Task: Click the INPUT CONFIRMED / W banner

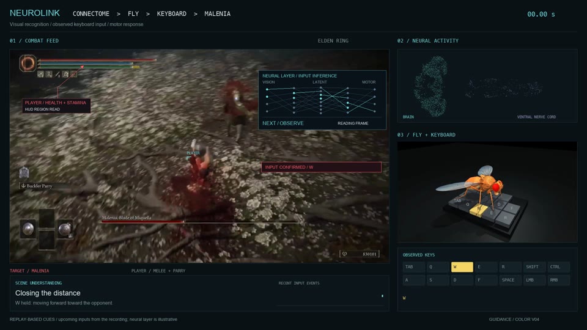Action: point(321,167)
